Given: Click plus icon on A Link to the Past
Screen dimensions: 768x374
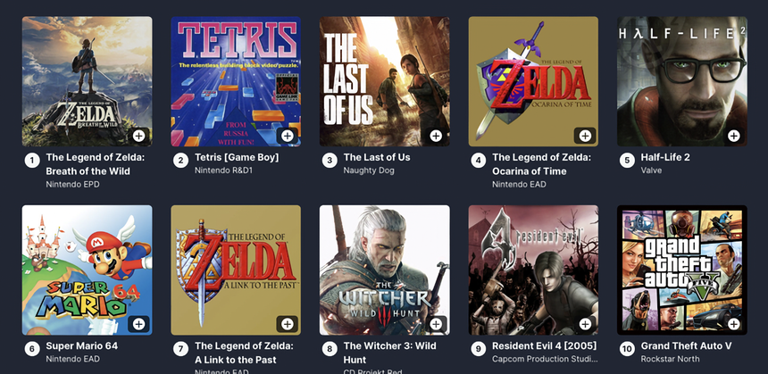Looking at the screenshot, I should pyautogui.click(x=288, y=324).
